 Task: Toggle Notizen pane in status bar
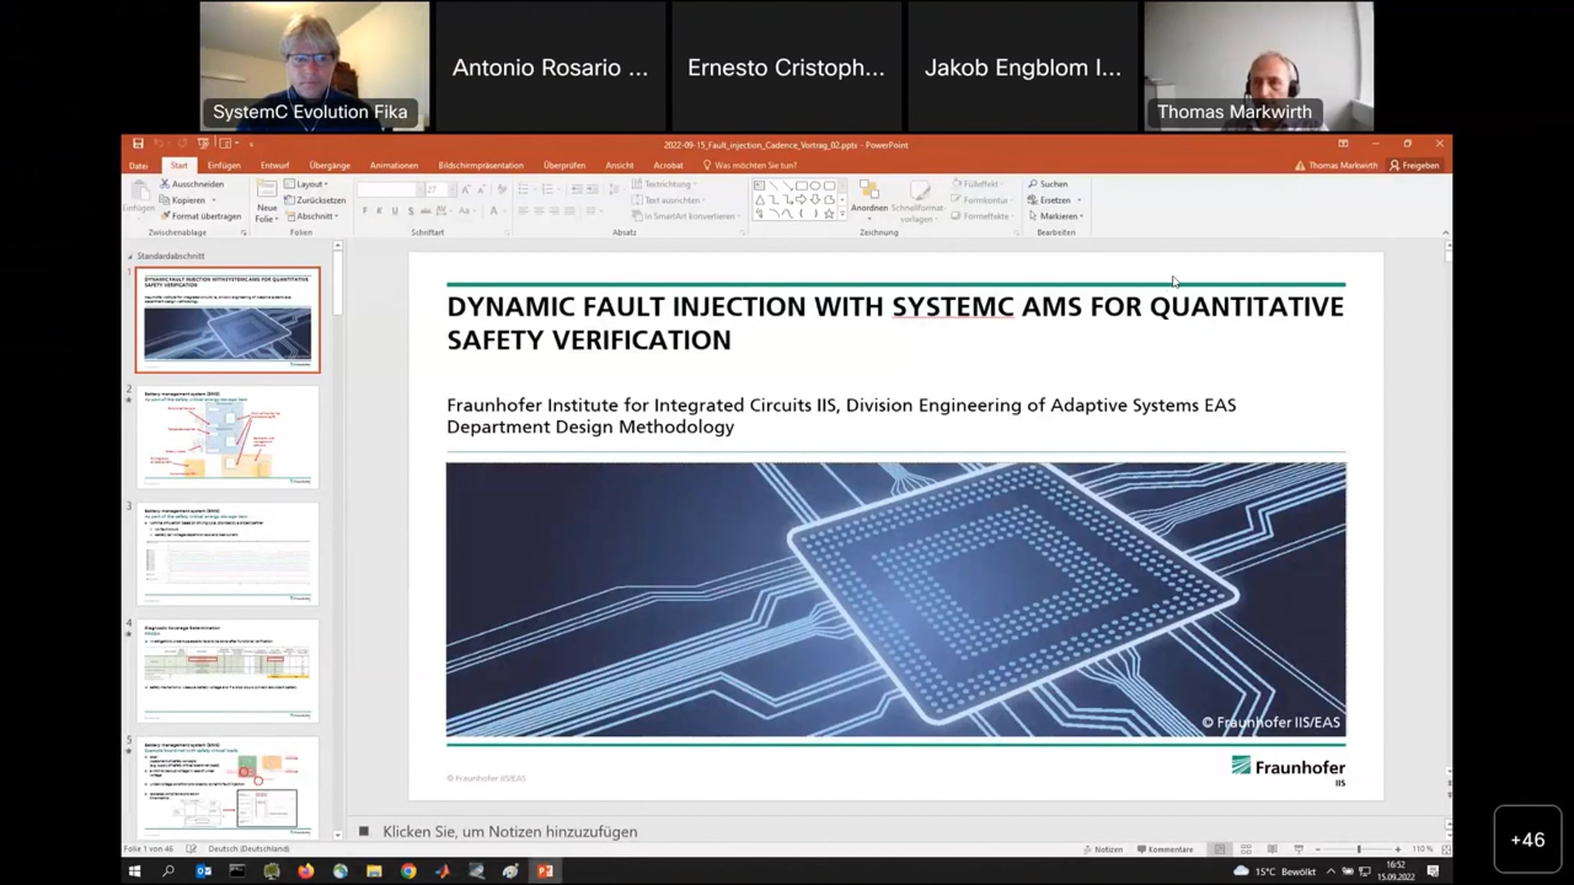coord(1103,849)
